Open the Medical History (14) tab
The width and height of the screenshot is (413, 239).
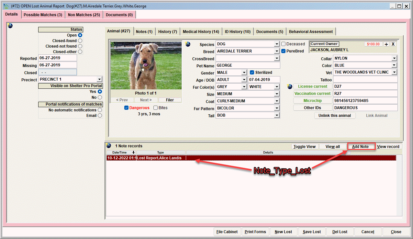pos(201,31)
